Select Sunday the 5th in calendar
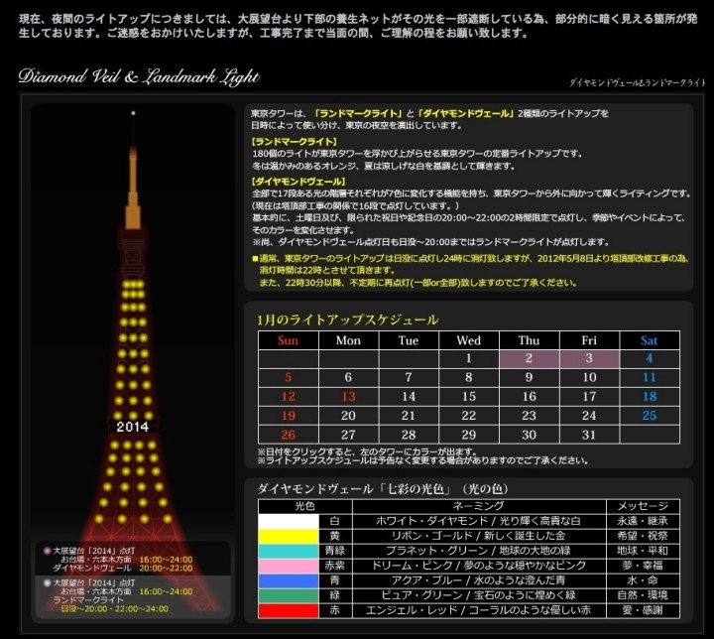714x639 pixels. click(x=288, y=378)
